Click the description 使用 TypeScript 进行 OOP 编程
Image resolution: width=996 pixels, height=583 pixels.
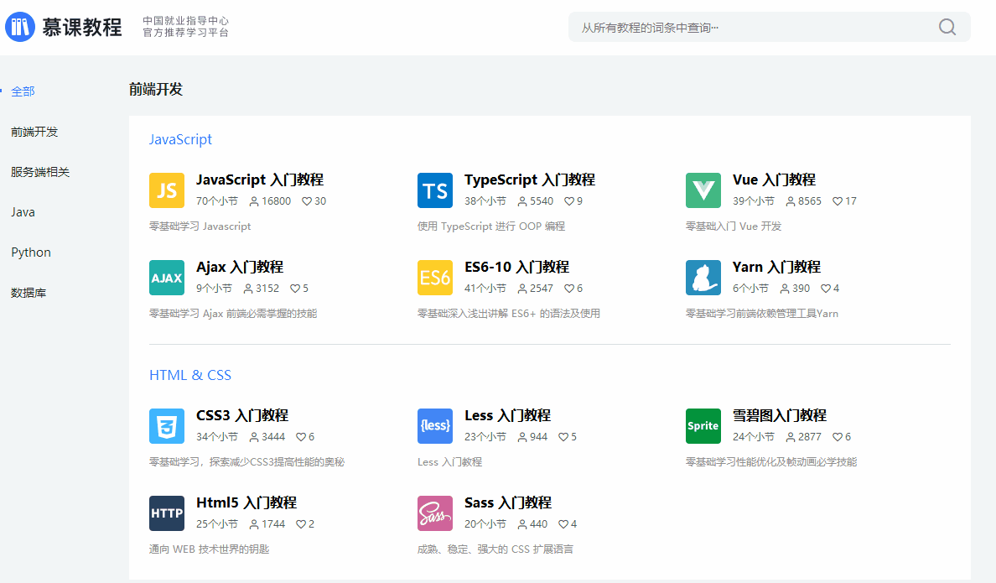491,226
